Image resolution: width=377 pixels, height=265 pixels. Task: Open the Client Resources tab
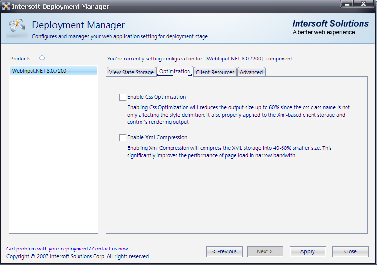[215, 72]
